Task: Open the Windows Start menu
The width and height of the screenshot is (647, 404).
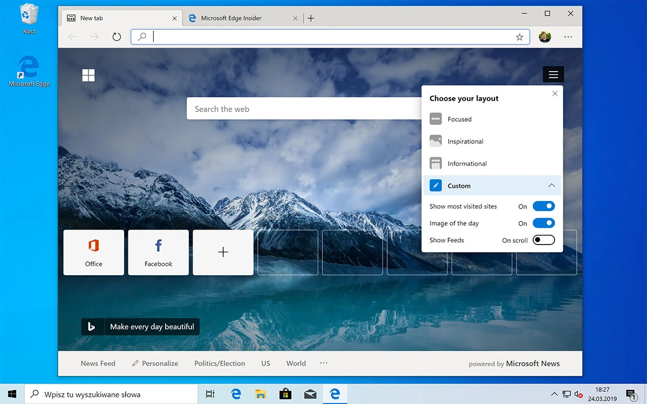Action: point(12,394)
